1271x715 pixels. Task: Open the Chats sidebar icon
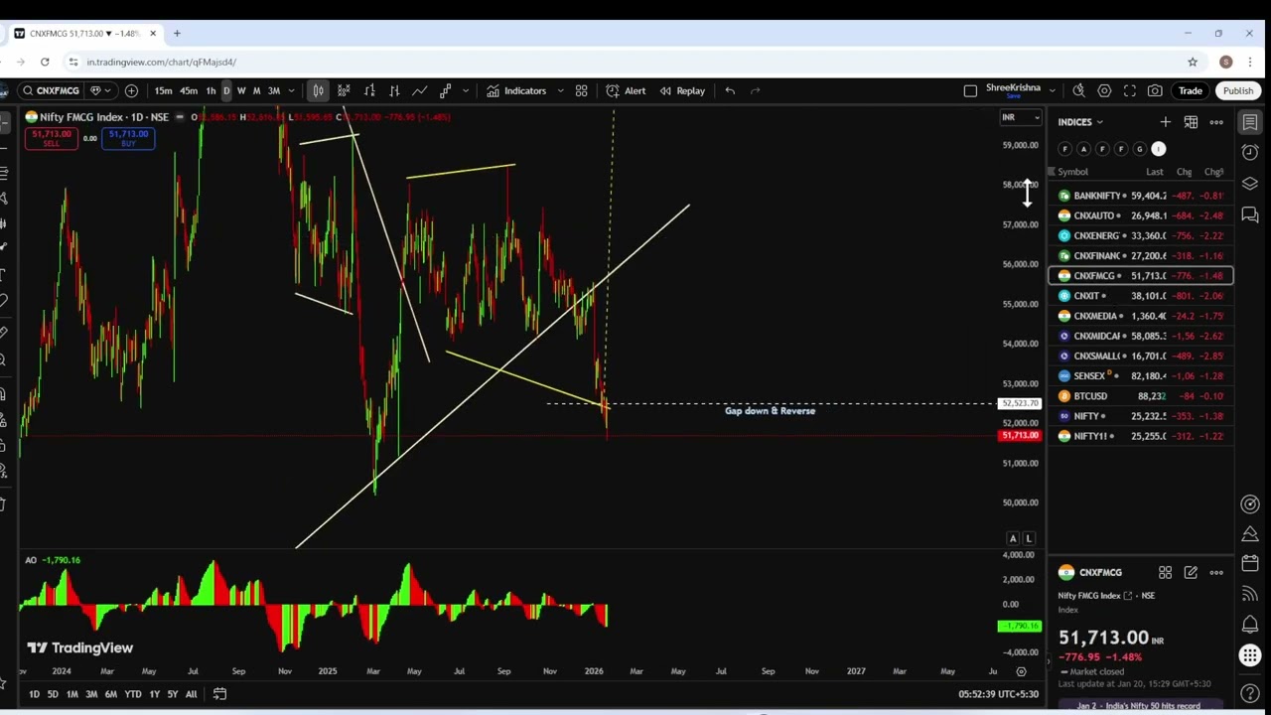(x=1250, y=214)
